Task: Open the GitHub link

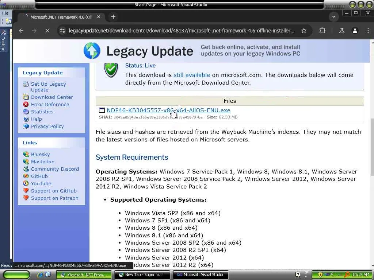Action: pos(39,176)
